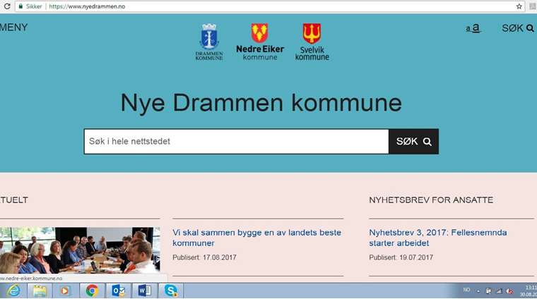Click the browser address bar URL
537x299 pixels.
point(92,6)
